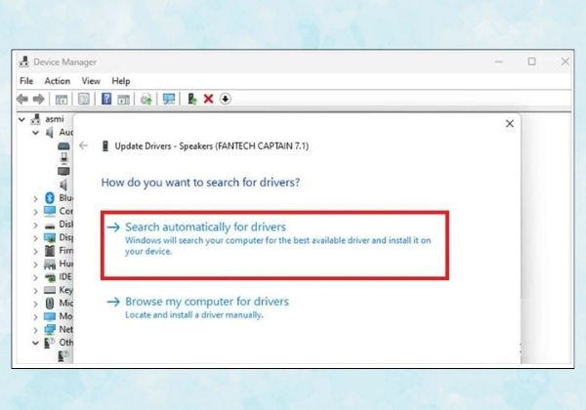Collapse the Audio category chevron
The image size is (586, 410).
point(35,133)
